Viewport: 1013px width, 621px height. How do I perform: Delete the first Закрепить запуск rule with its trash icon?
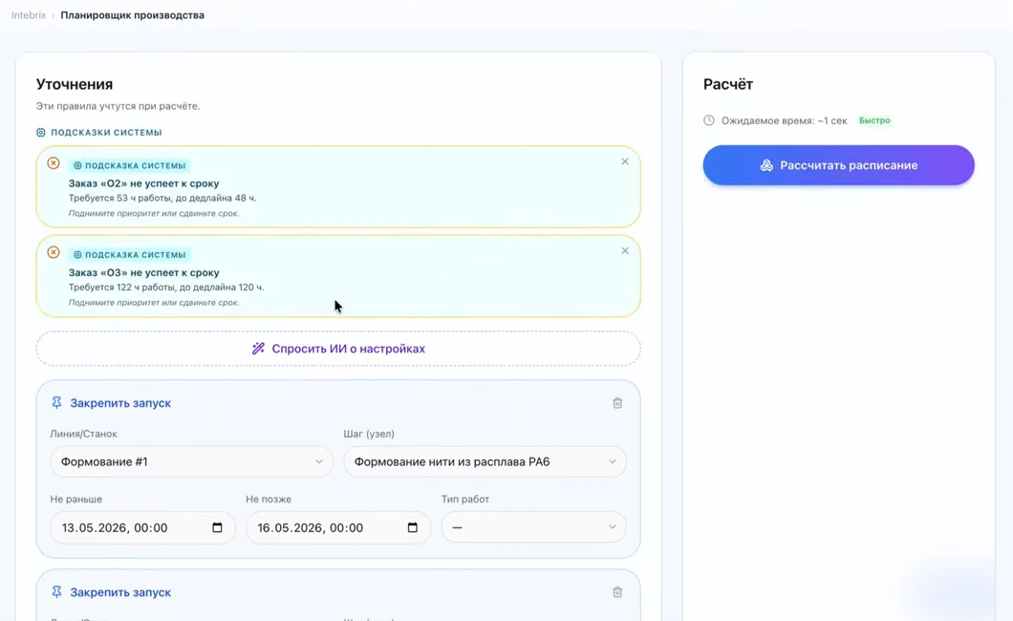point(617,403)
